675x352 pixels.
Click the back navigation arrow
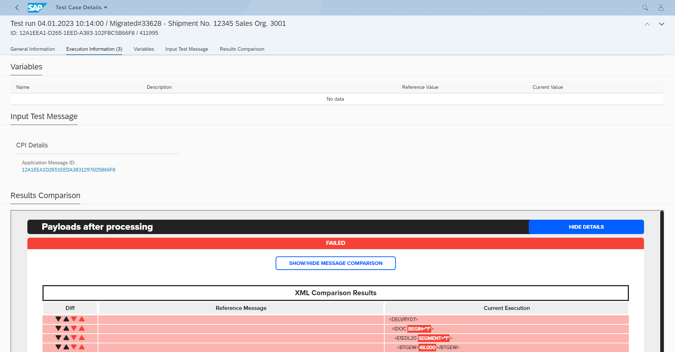coord(17,8)
